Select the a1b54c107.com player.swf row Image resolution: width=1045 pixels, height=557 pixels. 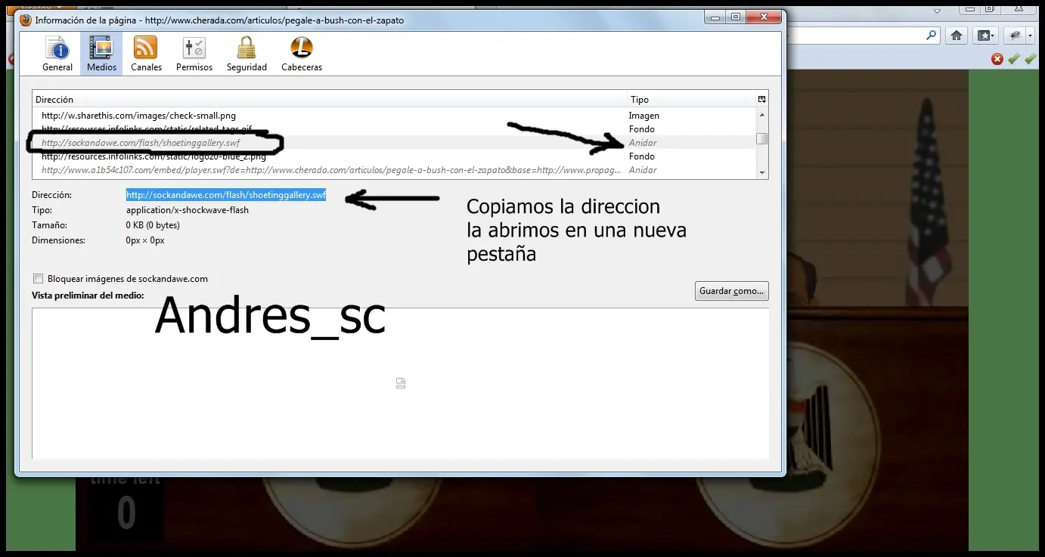click(395, 170)
